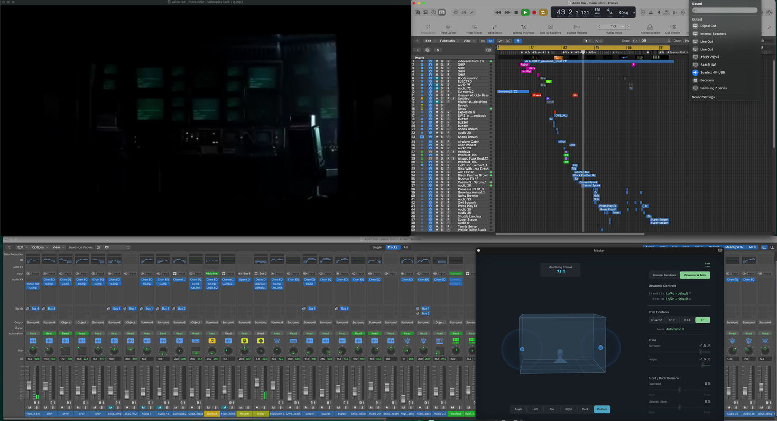Open Addictive instrument slot on Untitled channel
The image size is (777, 421).
pyautogui.click(x=211, y=273)
